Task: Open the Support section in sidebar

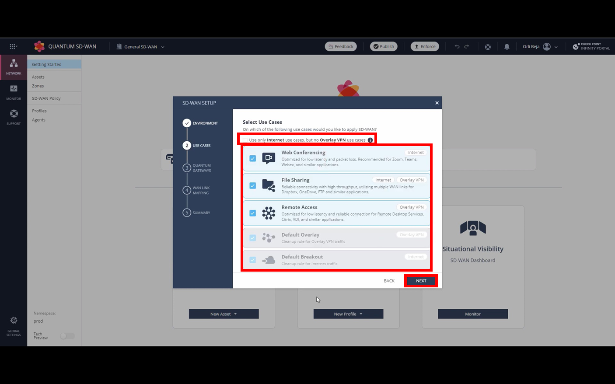Action: point(14,117)
